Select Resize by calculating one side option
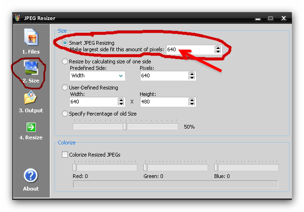This screenshot has height=212, width=304. pyautogui.click(x=65, y=62)
